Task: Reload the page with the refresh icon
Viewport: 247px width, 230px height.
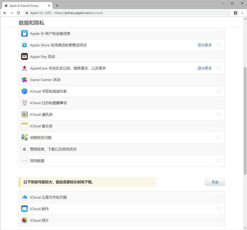Action: point(18,13)
